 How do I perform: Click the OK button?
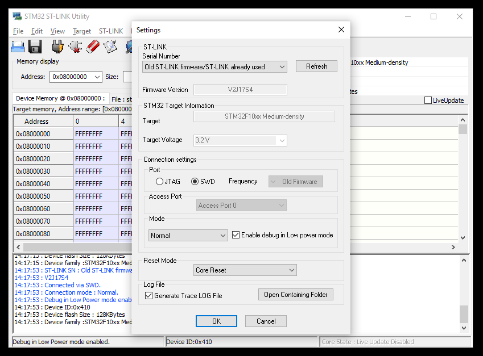pos(216,321)
